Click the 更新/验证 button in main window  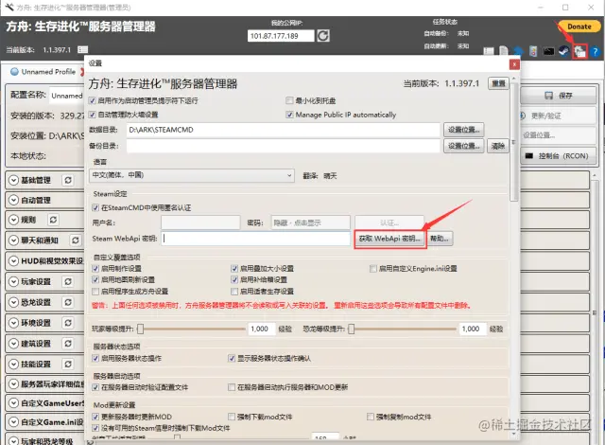559,116
